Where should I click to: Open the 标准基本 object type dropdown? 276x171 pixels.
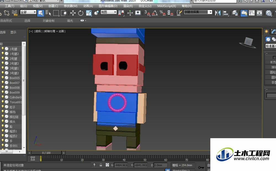(x=270, y=46)
